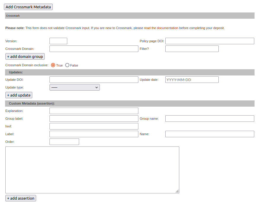Screen dimensions: 267x205
Task: Click the Filter? input field
Action: (192, 48)
